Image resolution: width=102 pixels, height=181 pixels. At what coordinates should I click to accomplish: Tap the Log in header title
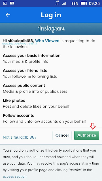[51, 15]
